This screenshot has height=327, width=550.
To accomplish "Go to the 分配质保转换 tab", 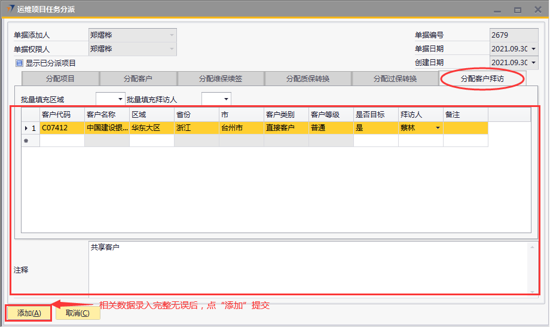I will [x=308, y=79].
